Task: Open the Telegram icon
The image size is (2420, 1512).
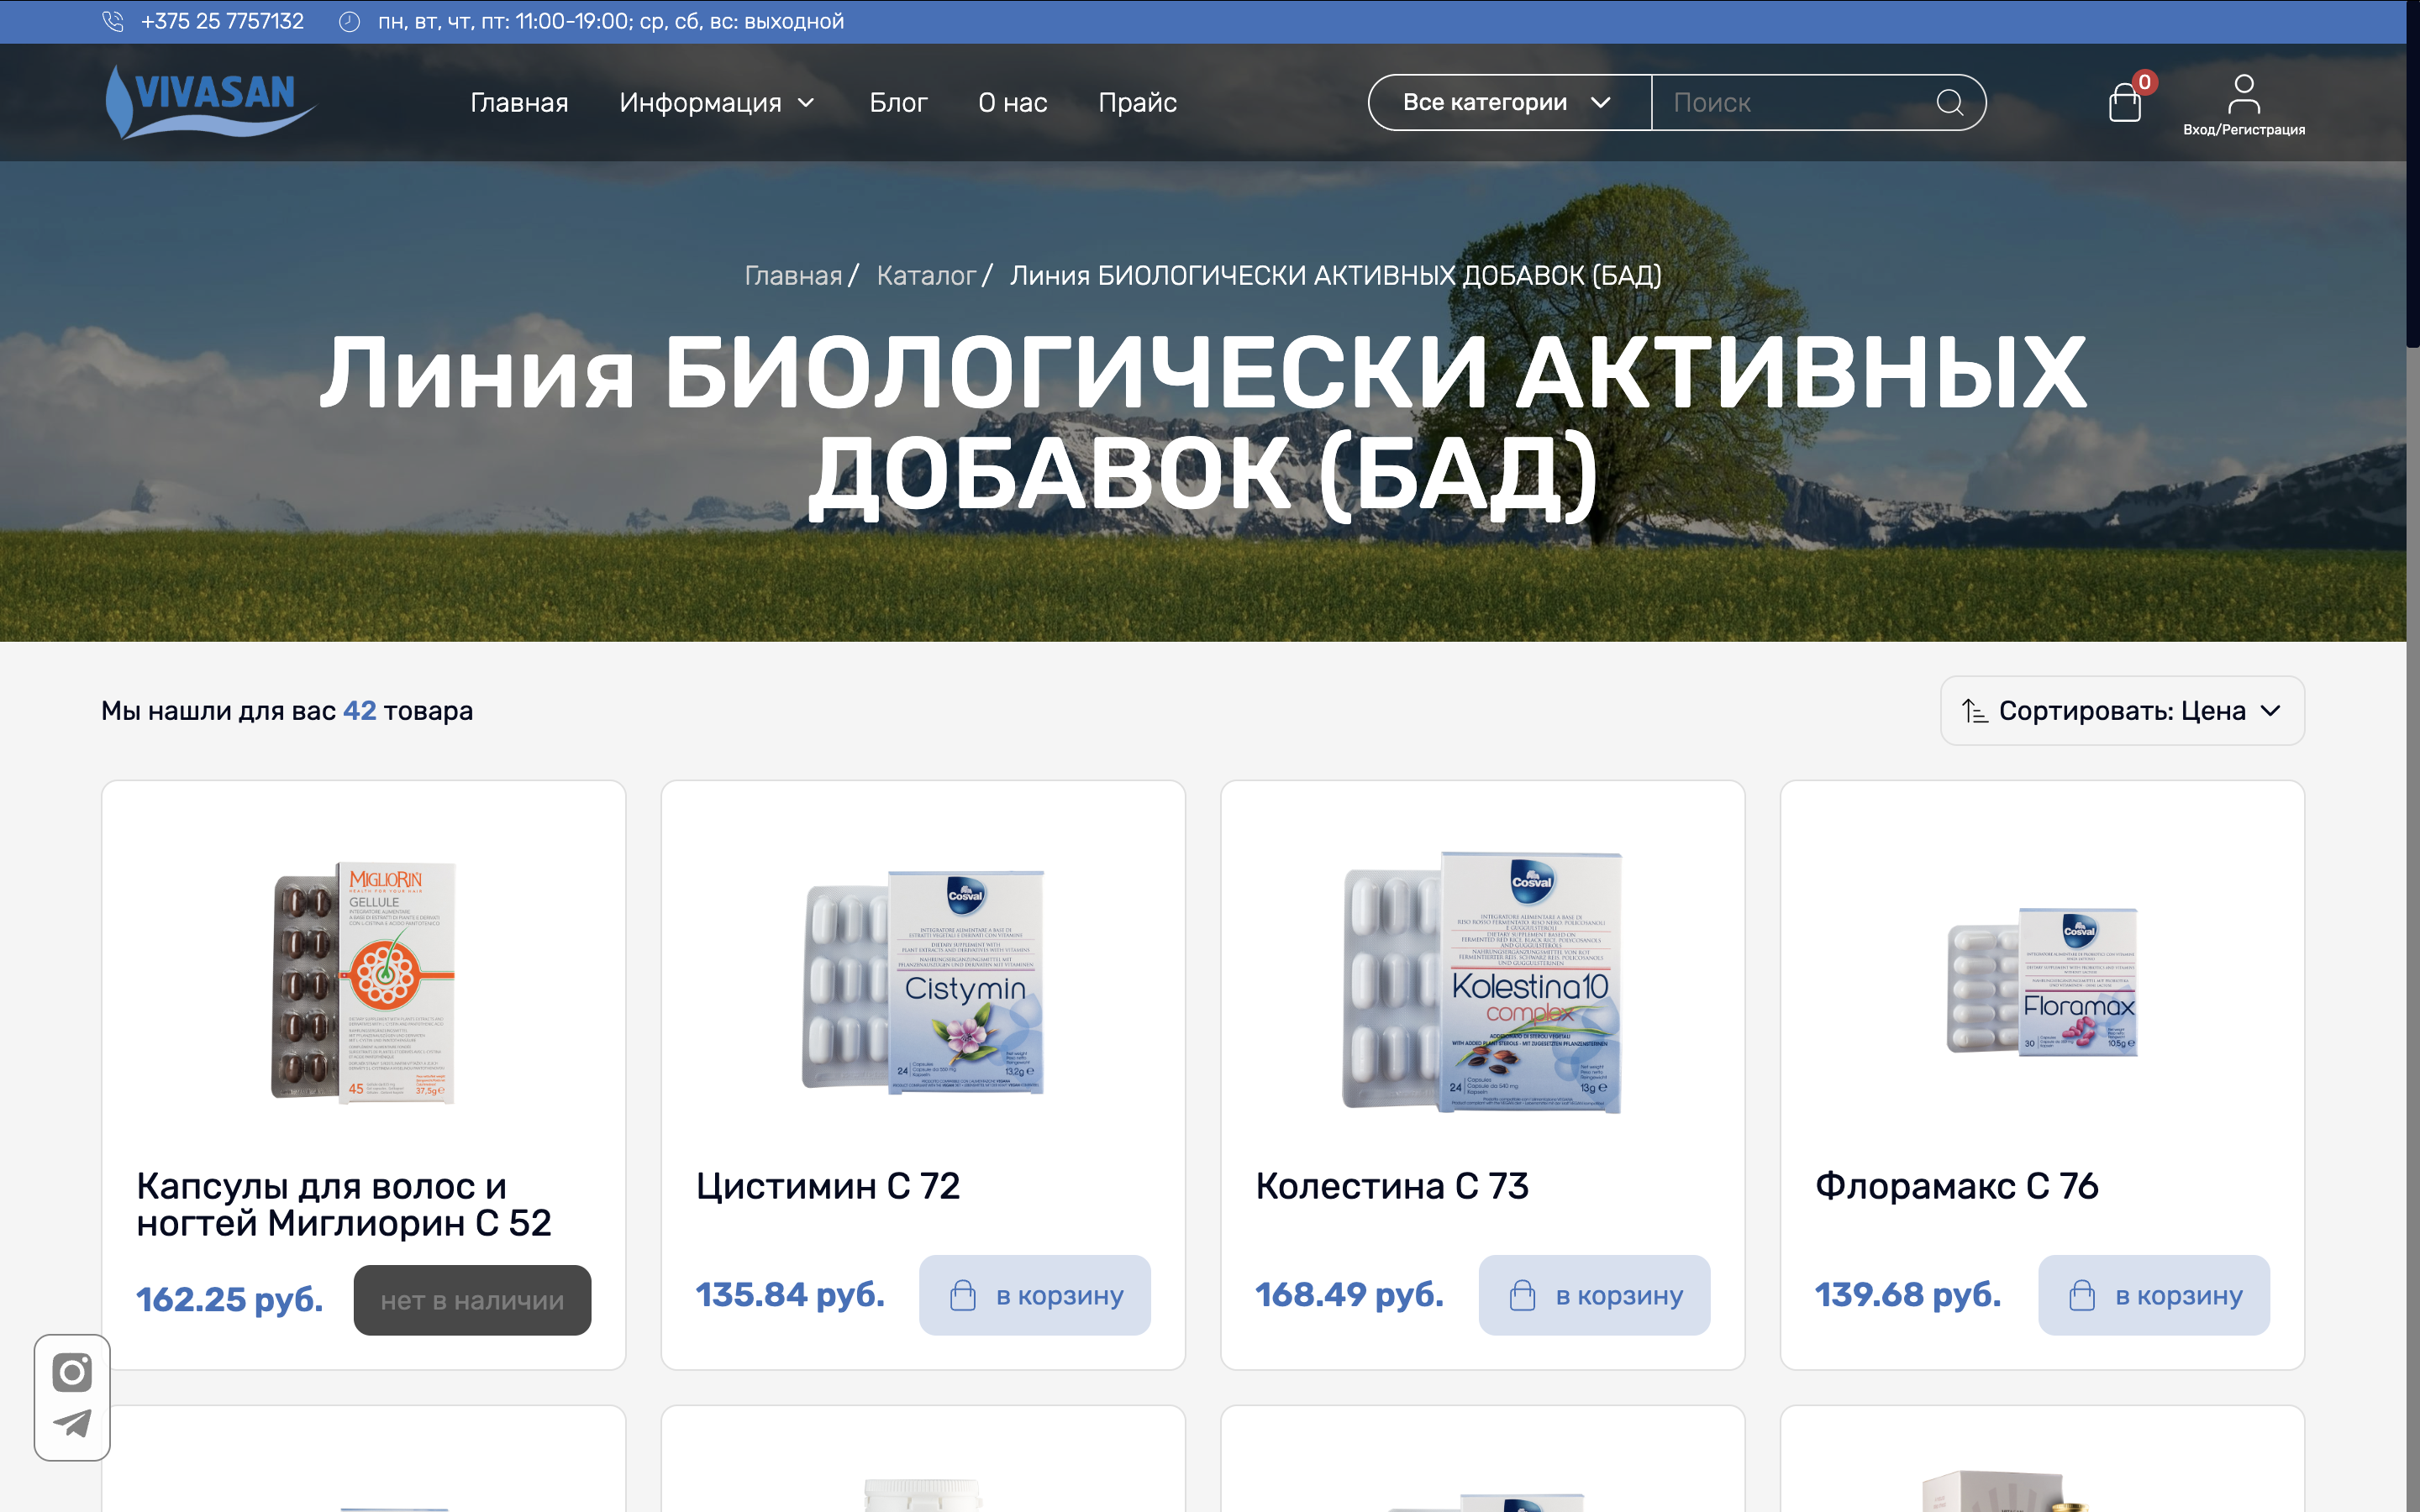Action: [x=72, y=1423]
